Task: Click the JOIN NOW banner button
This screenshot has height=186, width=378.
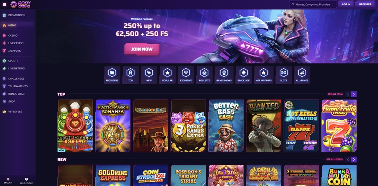Action: [x=142, y=49]
